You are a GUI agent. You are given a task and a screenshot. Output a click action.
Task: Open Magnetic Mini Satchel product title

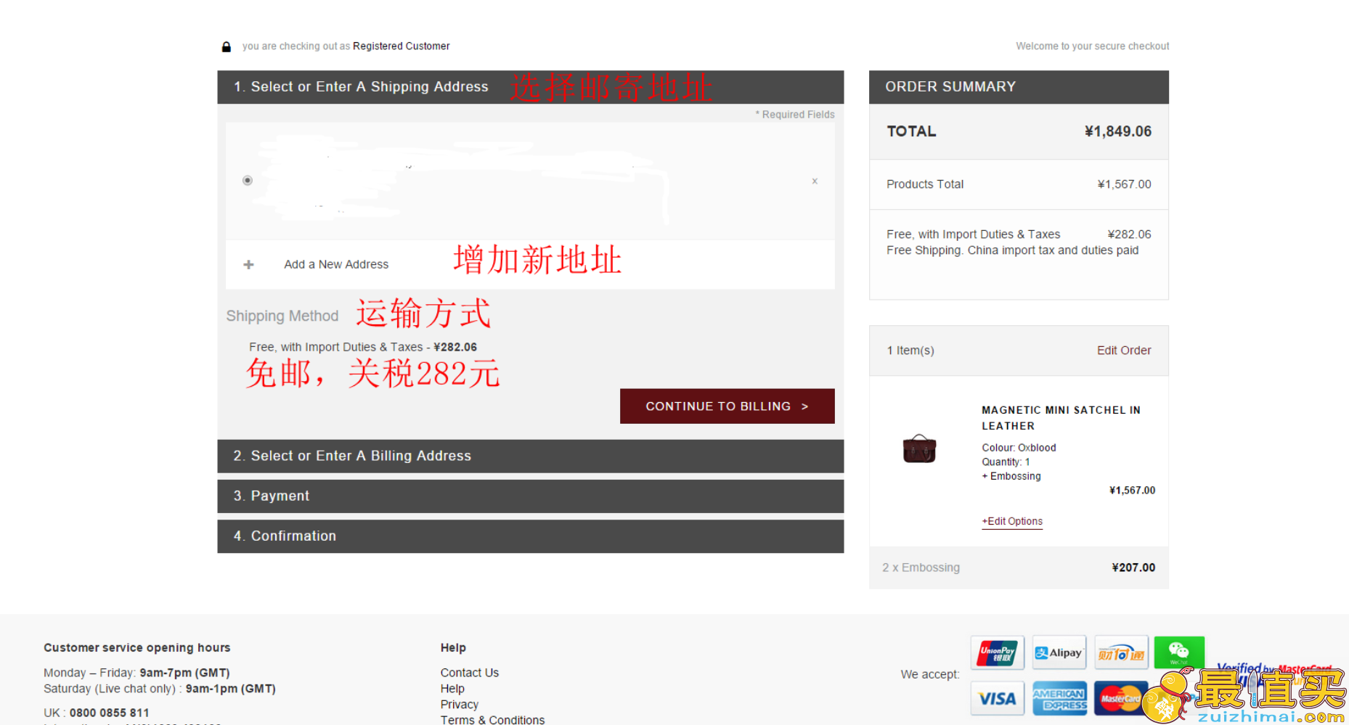point(1061,418)
